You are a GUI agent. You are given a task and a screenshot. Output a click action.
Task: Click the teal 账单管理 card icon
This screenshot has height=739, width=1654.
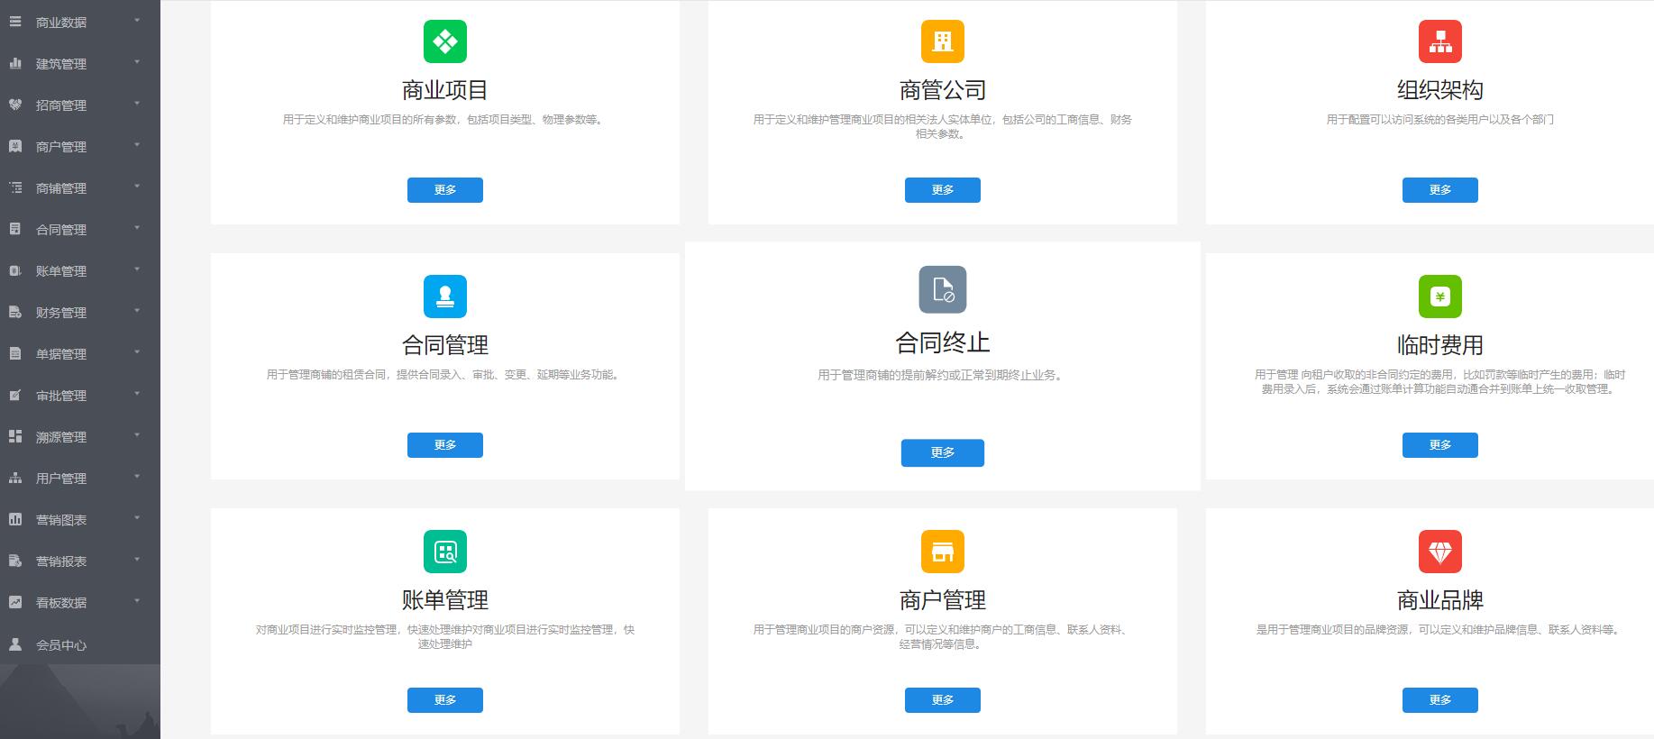click(445, 552)
